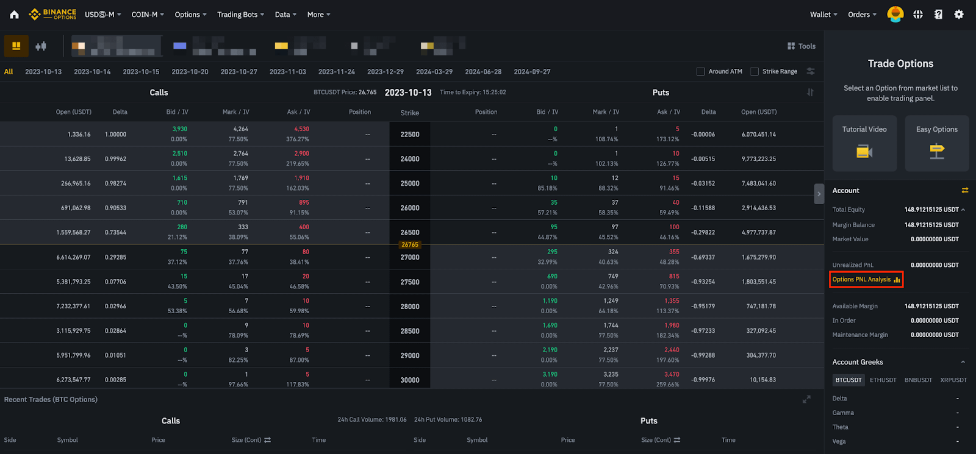This screenshot has height=454, width=976.
Task: Select the 2023-12-29 expiry tab
Action: point(386,71)
